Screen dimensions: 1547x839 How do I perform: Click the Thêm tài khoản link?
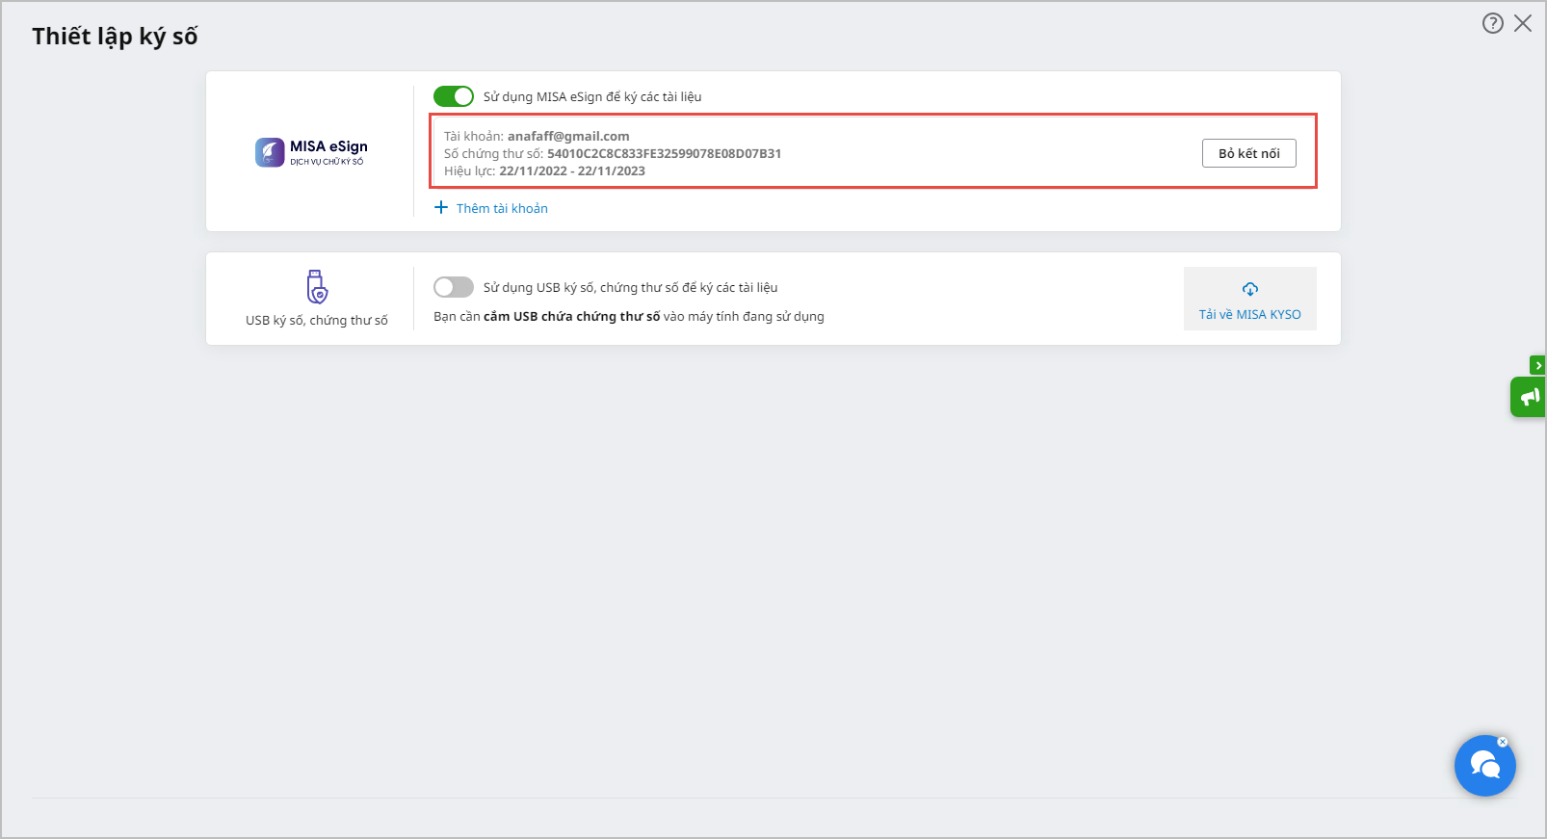(x=502, y=208)
